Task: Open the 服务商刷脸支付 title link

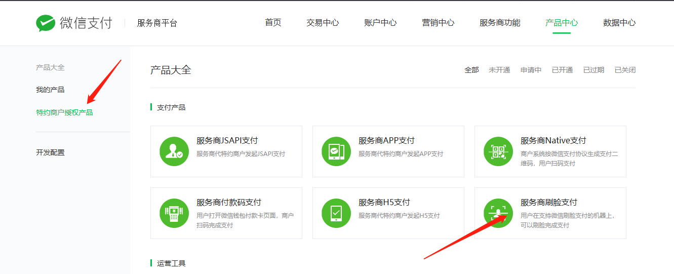Action: (549, 202)
